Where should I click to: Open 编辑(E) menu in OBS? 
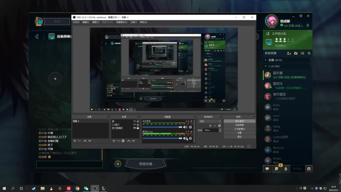click(x=86, y=22)
